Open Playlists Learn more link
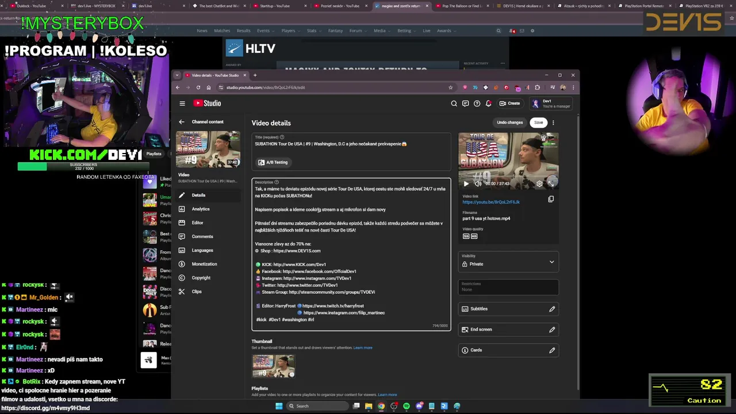Viewport: 736px width, 414px height. coord(388,395)
